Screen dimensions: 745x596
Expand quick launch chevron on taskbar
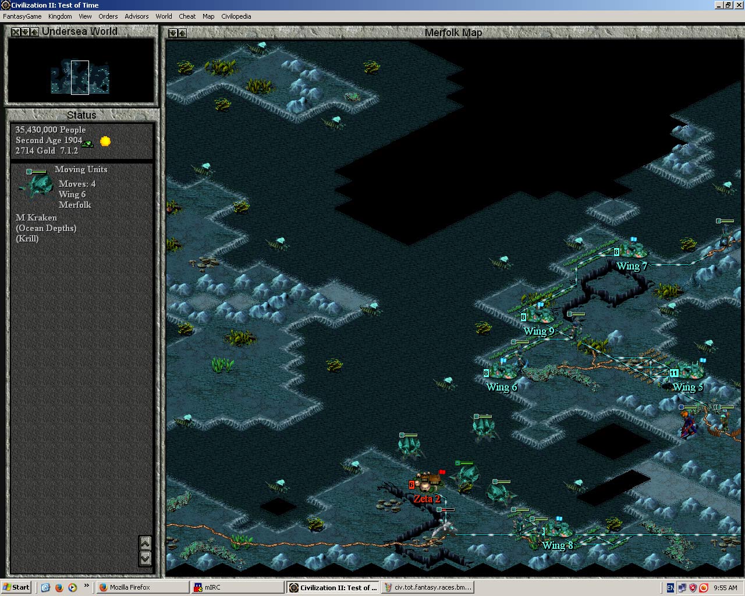87,586
